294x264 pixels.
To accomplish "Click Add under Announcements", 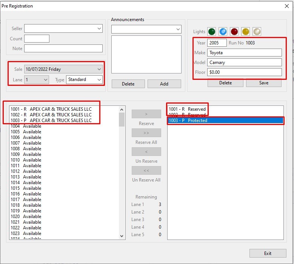I will 164,84.
